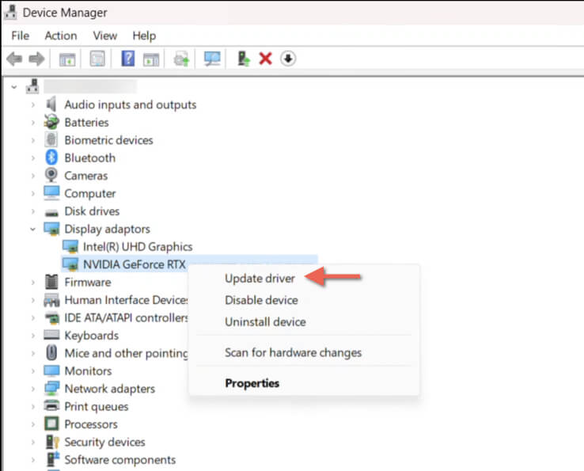Select the Print queues row

tap(96, 406)
